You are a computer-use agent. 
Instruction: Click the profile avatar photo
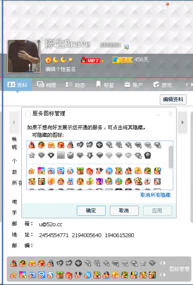(24, 57)
